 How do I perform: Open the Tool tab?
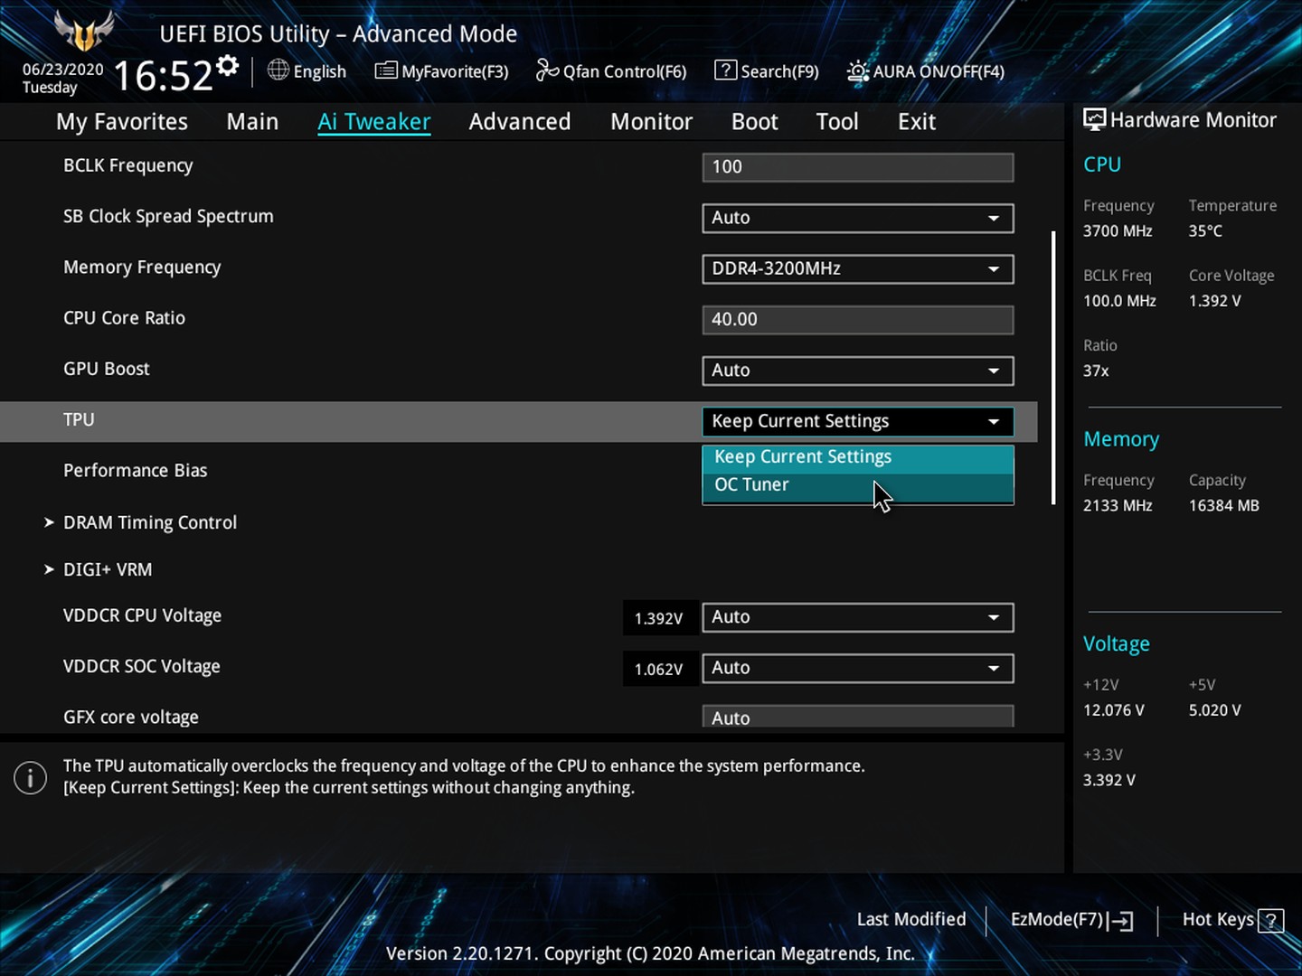click(837, 122)
